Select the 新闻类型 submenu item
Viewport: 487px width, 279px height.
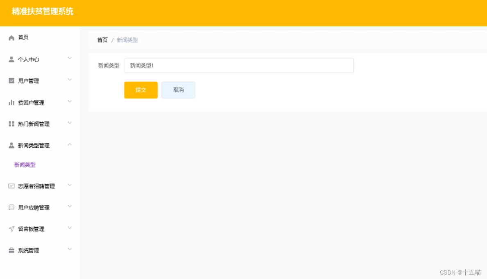tap(25, 165)
